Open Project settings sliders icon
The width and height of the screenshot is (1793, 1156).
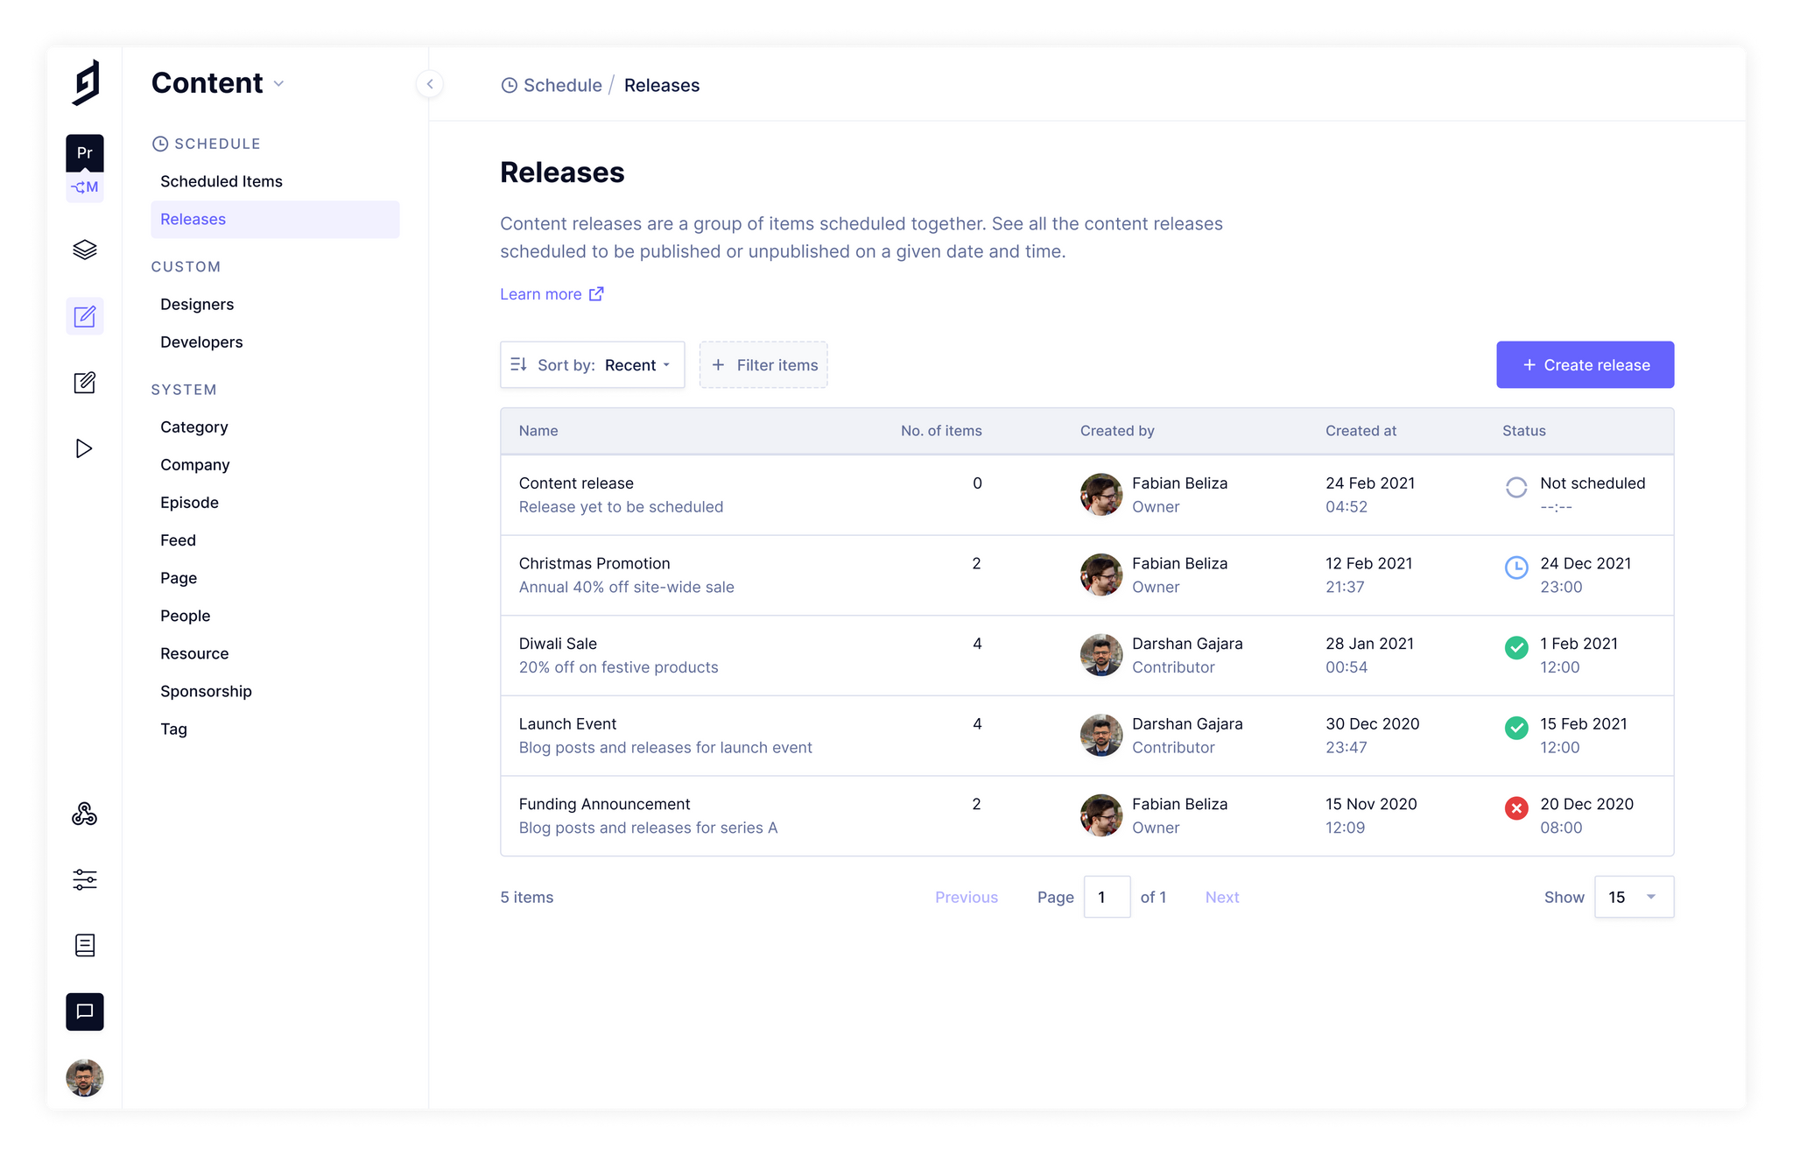84,879
